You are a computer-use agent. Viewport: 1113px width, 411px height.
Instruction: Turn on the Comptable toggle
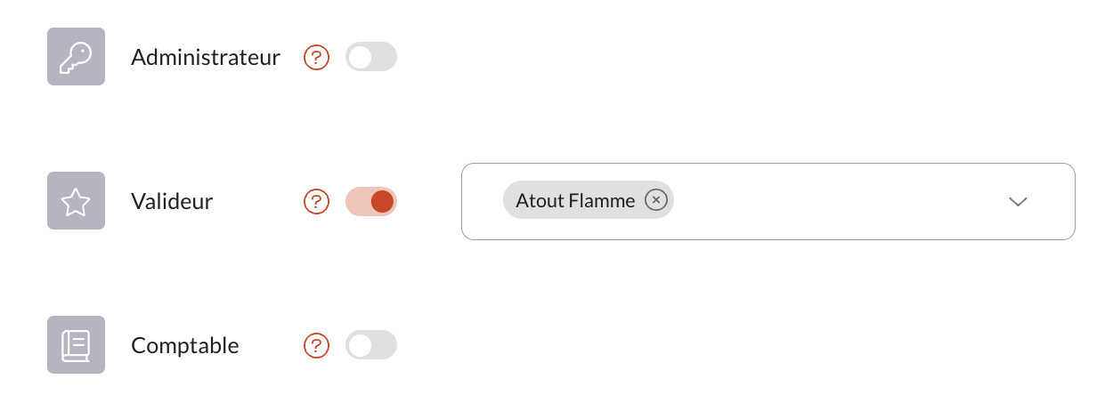[371, 345]
